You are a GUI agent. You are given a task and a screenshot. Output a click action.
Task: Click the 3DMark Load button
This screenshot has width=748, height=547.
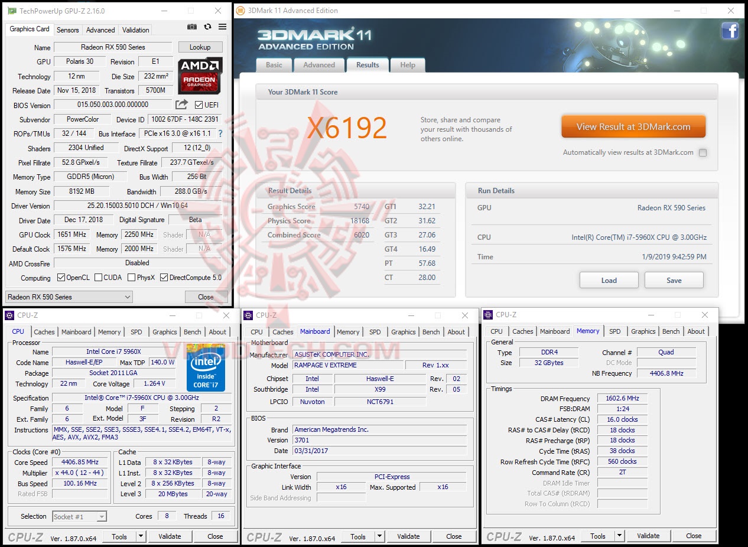click(x=609, y=280)
